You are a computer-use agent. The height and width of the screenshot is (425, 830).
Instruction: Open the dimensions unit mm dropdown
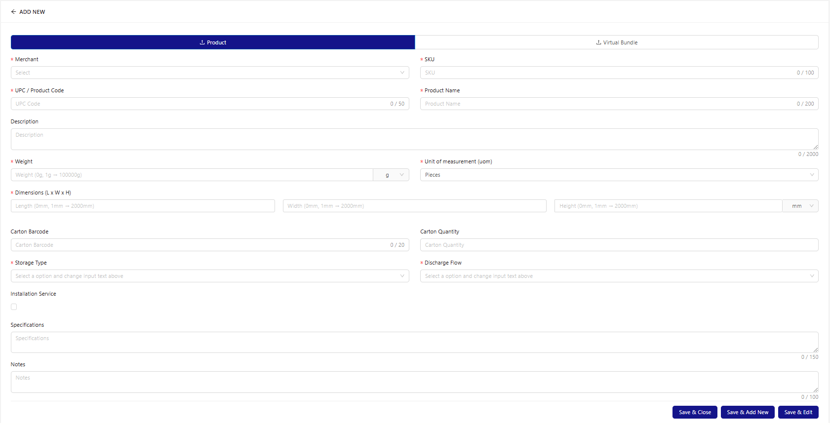(x=800, y=206)
